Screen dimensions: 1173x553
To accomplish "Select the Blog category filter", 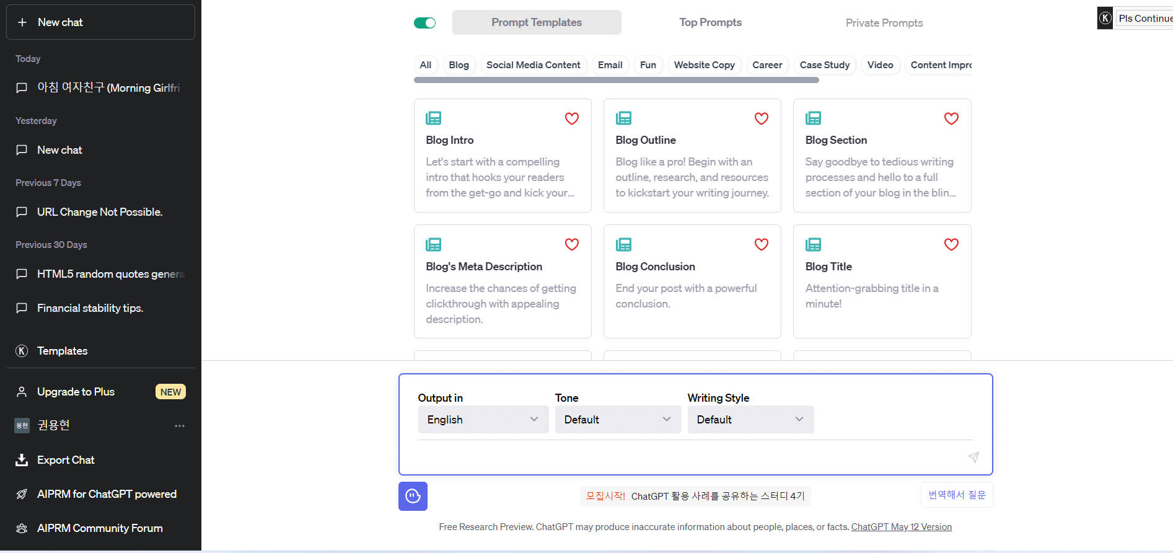I will 459,65.
